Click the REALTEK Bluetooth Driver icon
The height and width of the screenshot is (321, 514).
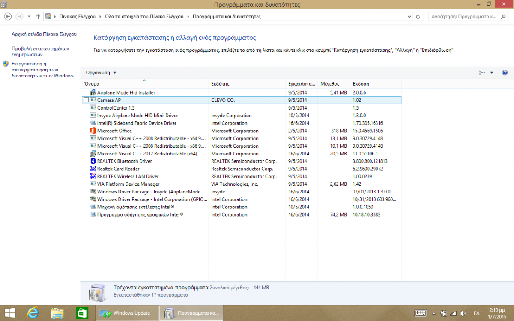coord(93,161)
